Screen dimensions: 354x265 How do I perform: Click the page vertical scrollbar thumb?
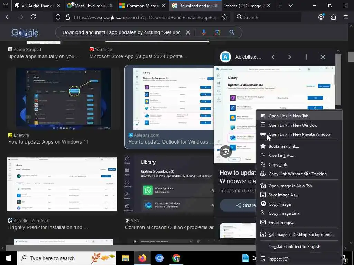pos(351,57)
